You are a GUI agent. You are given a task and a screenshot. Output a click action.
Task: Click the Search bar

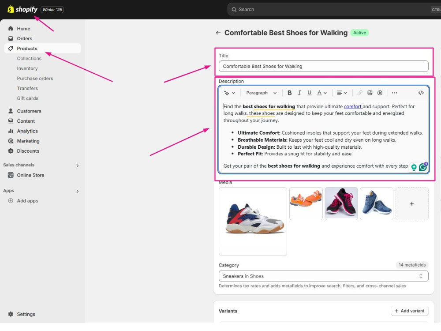pyautogui.click(x=334, y=9)
